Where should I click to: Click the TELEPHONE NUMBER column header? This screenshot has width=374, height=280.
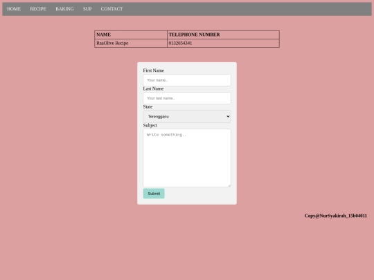(223, 35)
